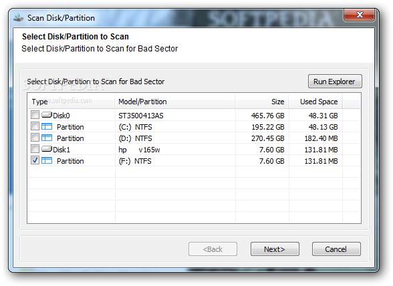Click the Disk0 label

(x=61, y=116)
